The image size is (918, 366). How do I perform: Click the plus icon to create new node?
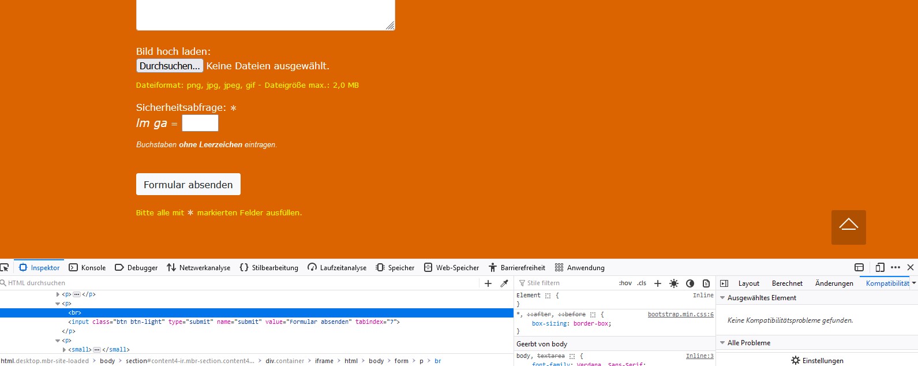[x=488, y=283]
